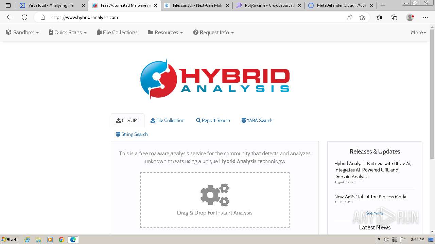
Task: Expand the Quick Scans dropdown menu
Action: pyautogui.click(x=68, y=33)
